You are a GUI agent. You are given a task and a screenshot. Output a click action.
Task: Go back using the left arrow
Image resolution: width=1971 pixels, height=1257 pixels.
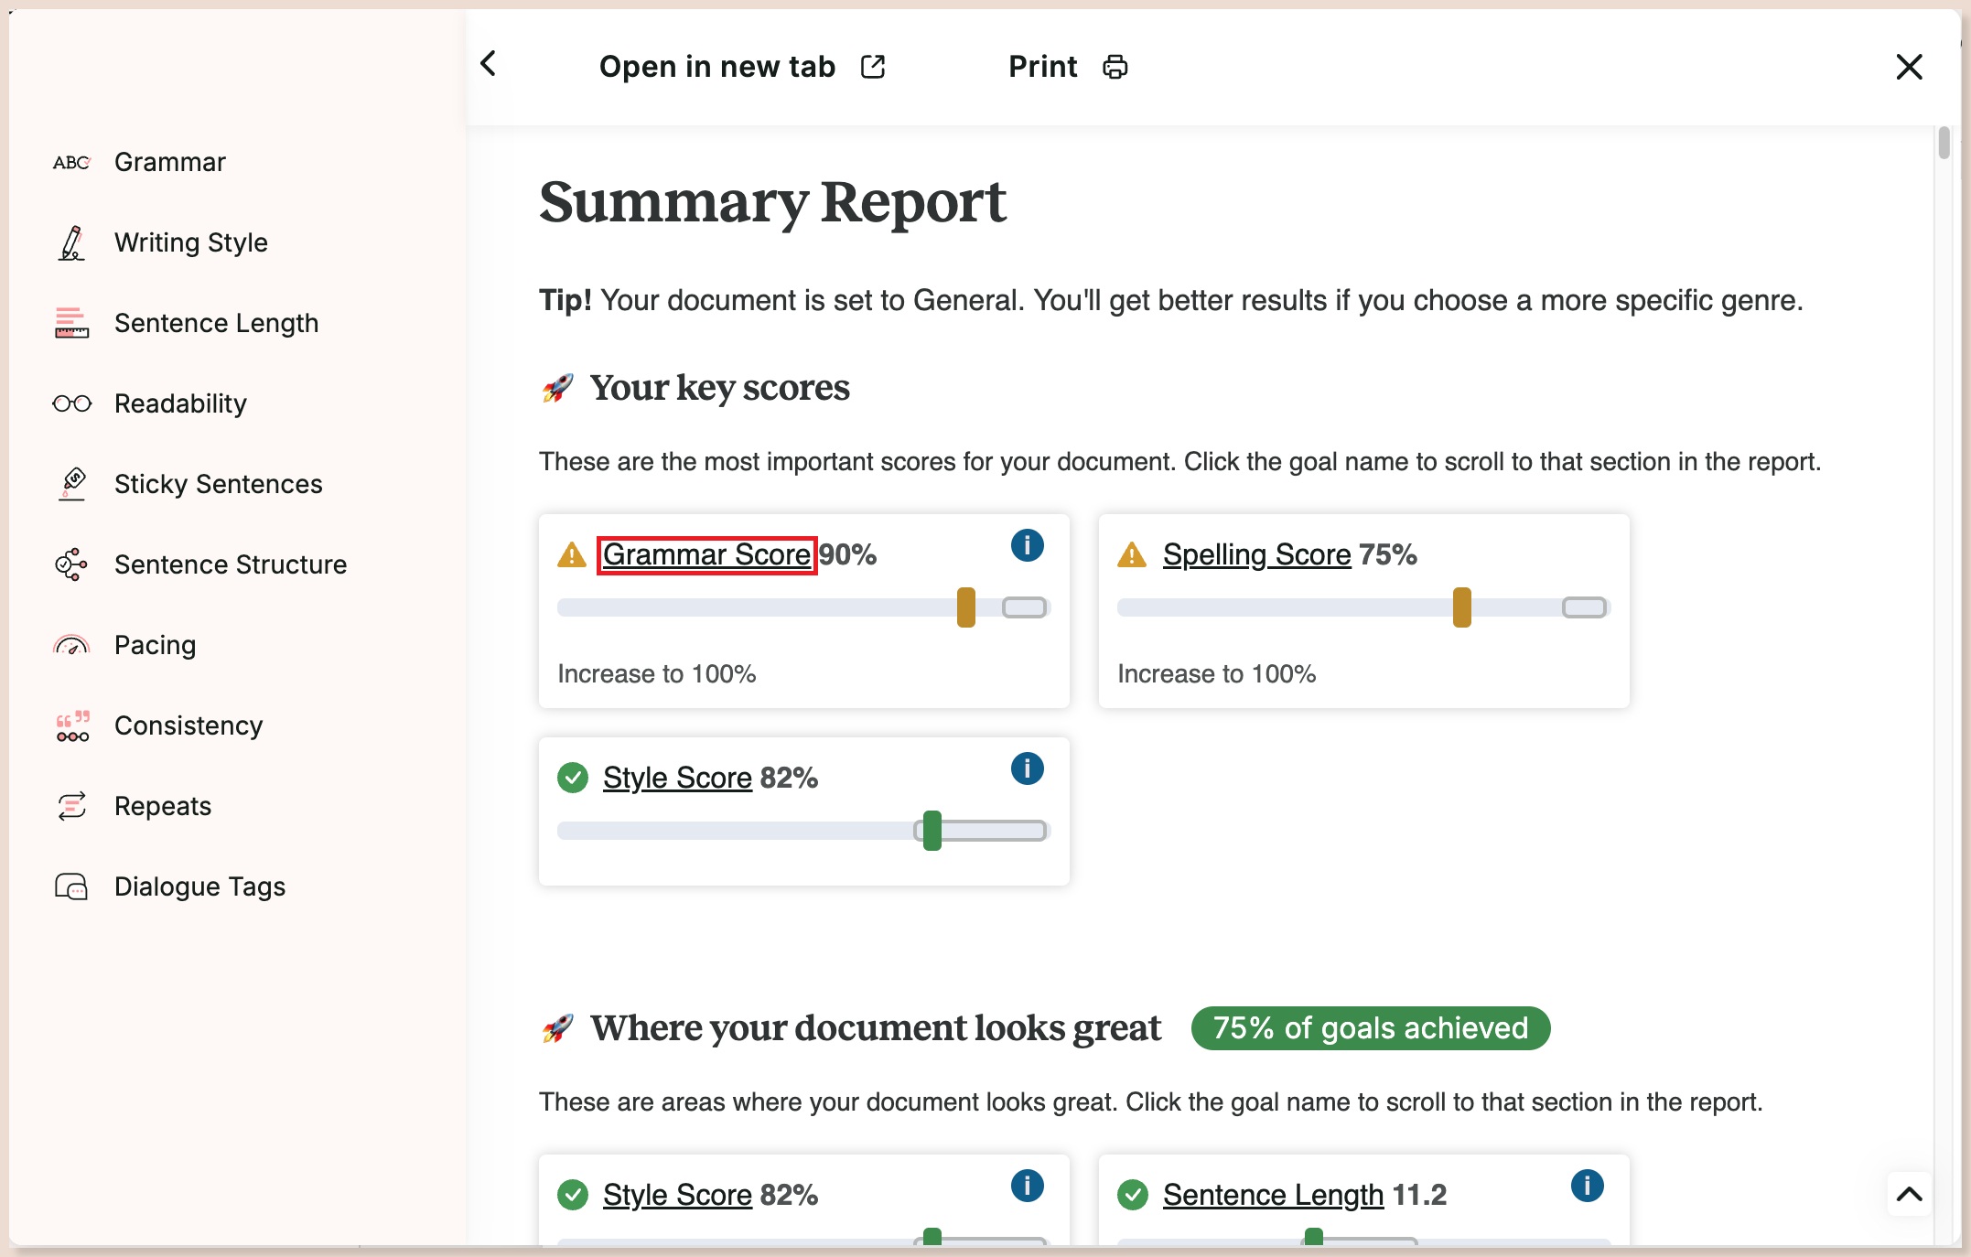489,64
